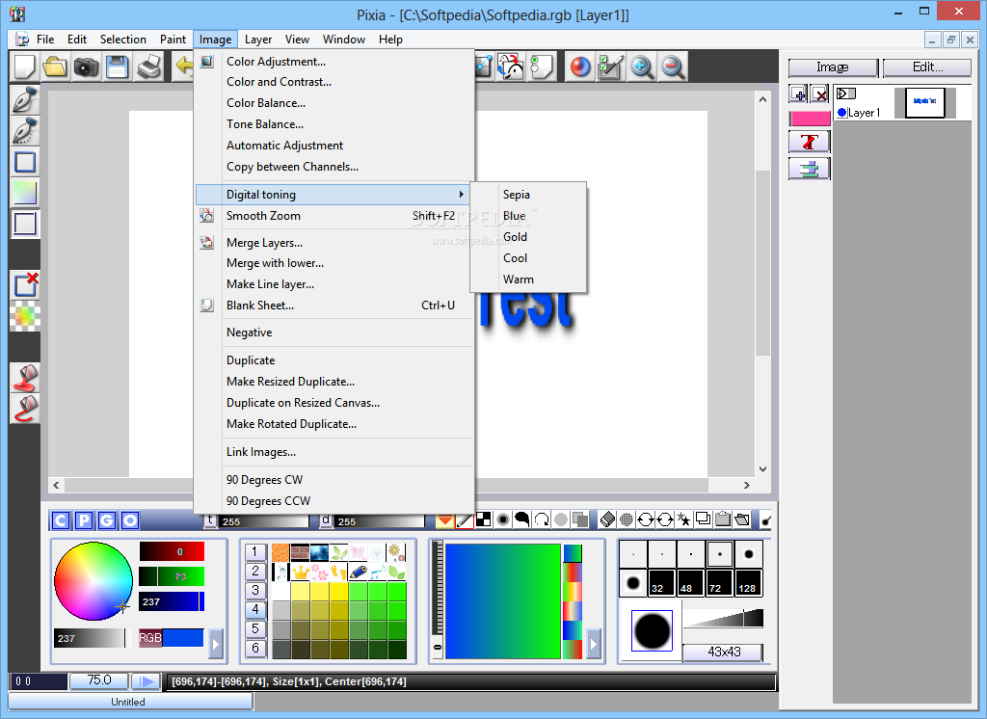Toggle the G panel button
The image size is (987, 719).
coord(107,520)
